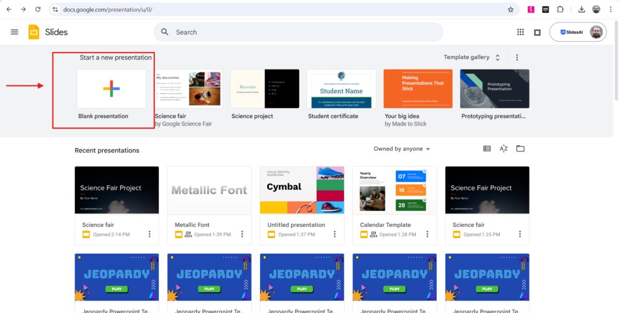Image resolution: width=619 pixels, height=313 pixels.
Task: Click the Opened 1:39 PM text
Action: pos(212,234)
